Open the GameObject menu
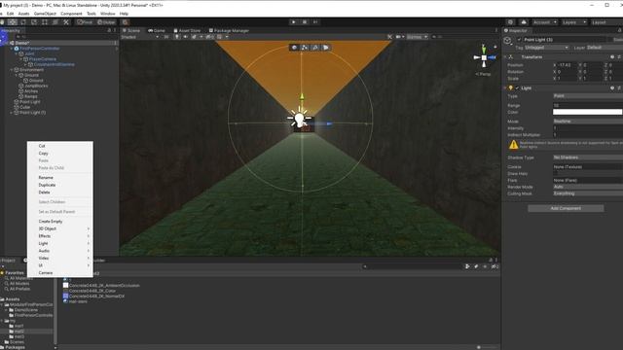 click(x=45, y=14)
